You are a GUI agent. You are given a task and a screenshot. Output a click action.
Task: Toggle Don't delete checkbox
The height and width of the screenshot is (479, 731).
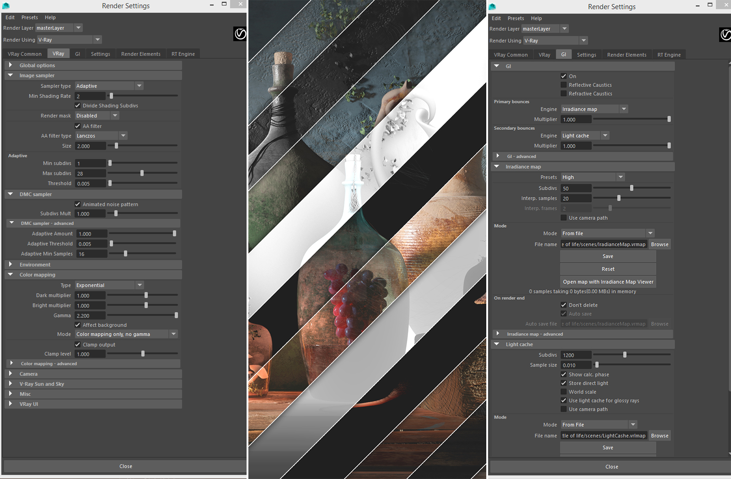click(564, 305)
